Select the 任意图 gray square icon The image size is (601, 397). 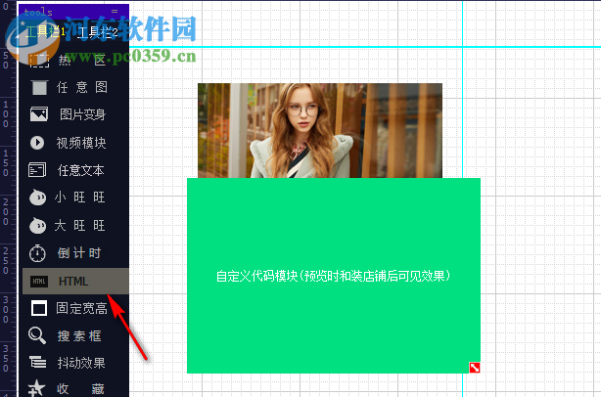39,88
